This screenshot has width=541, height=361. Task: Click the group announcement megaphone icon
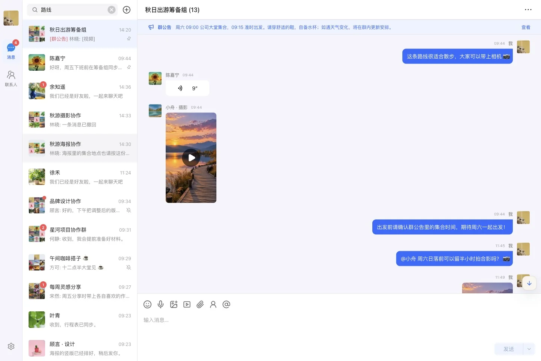pyautogui.click(x=151, y=27)
